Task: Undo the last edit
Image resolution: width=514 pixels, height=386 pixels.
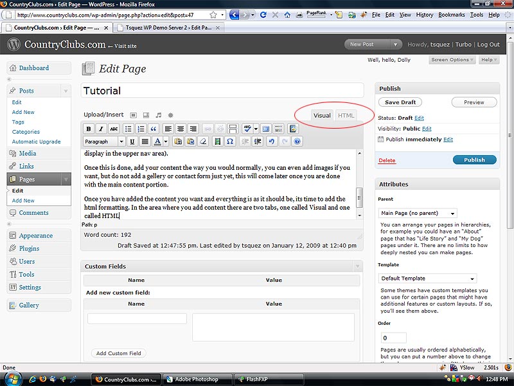Action: pos(271,142)
